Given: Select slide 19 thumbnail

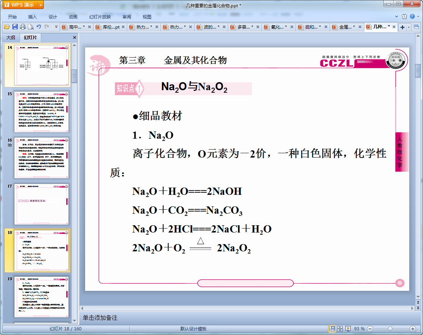Looking at the screenshot, I should 41,297.
